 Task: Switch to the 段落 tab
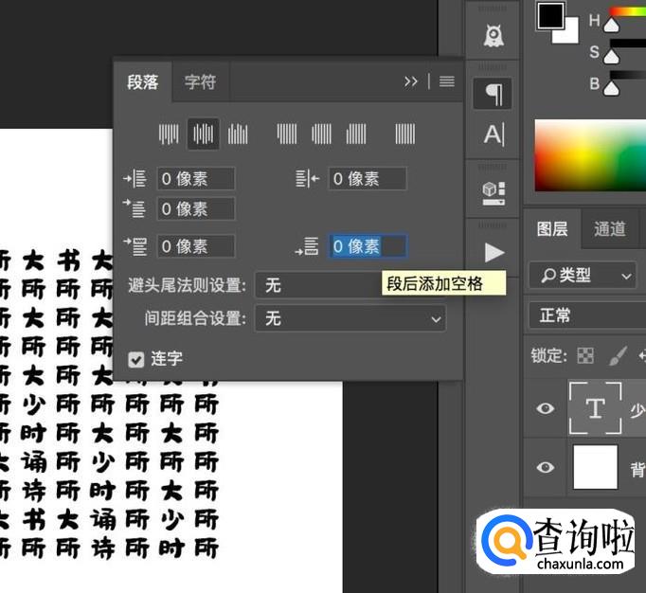click(142, 82)
